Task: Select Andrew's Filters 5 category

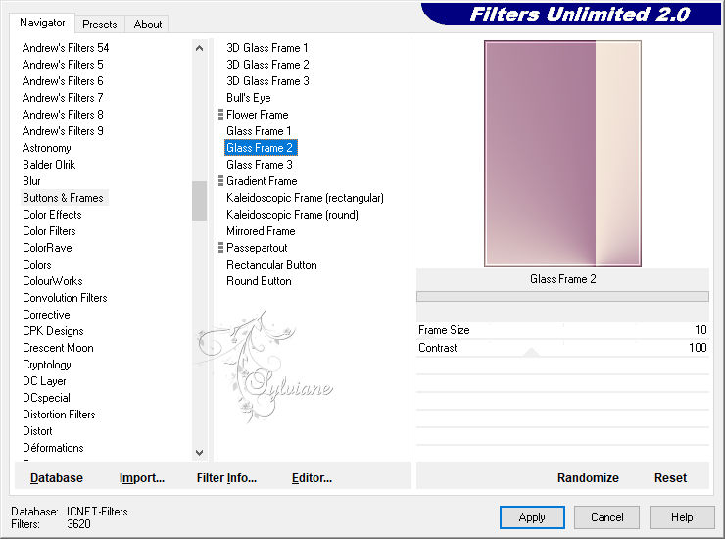Action: click(x=63, y=65)
